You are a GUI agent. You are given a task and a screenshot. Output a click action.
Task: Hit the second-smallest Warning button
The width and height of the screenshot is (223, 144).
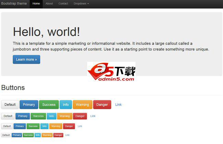[56, 126]
